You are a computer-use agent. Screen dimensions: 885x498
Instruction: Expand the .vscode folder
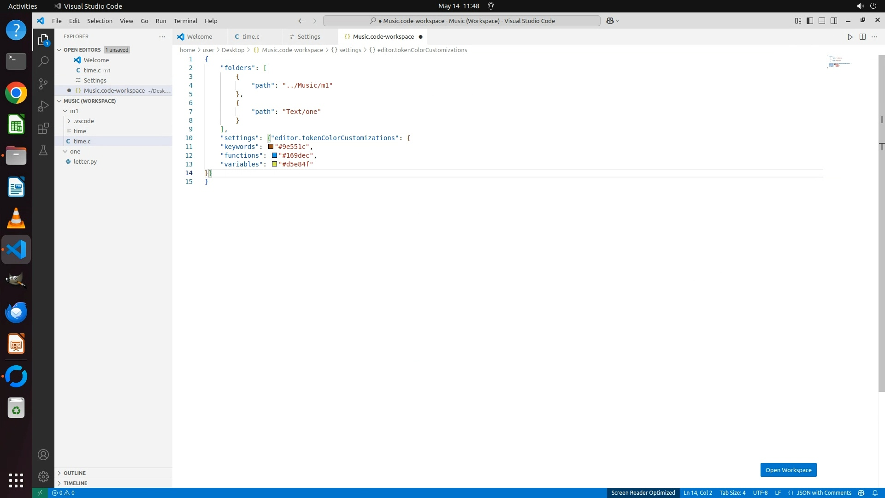coord(83,121)
